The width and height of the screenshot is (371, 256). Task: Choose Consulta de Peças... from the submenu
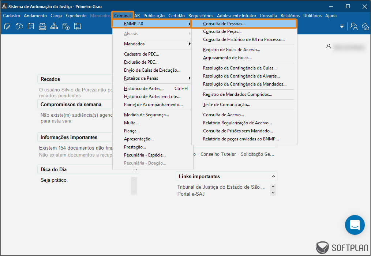tap(244, 31)
